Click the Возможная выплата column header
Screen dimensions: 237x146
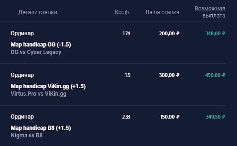point(210,12)
